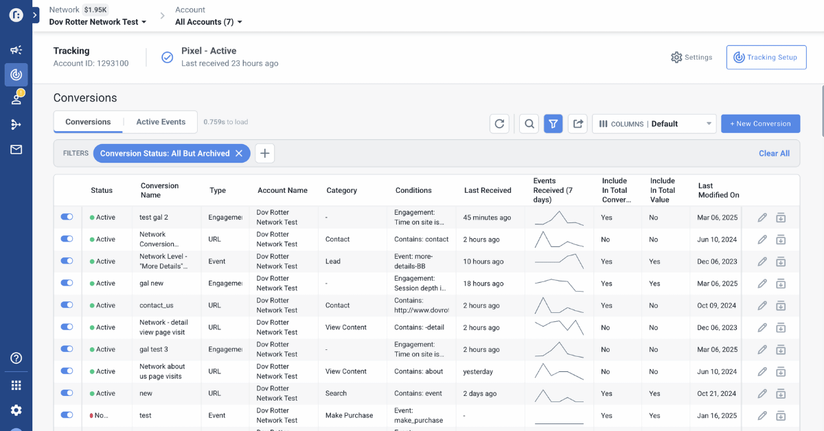Edit the 'test gal 2' conversion

coord(762,218)
